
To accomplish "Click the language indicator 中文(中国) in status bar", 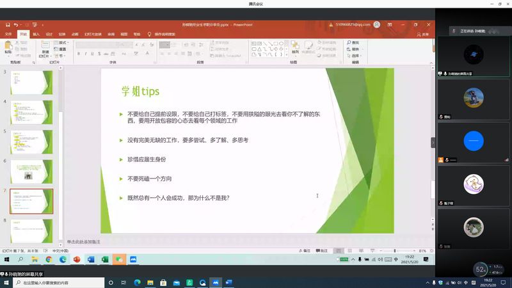I will coord(60,251).
